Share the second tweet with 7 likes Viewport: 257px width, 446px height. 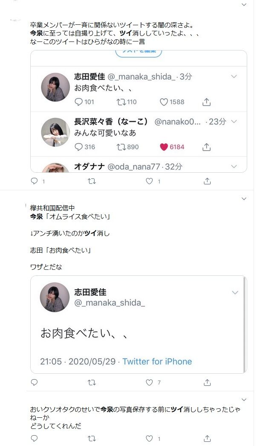207,382
